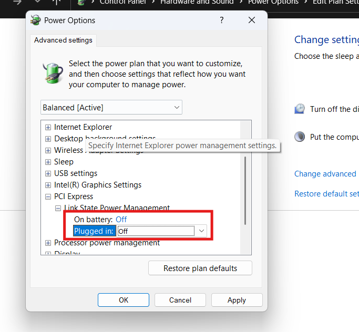Click the OK button
The image size is (359, 332).
pos(124,300)
